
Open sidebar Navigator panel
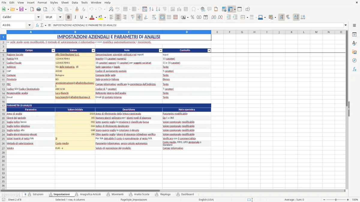(354, 60)
